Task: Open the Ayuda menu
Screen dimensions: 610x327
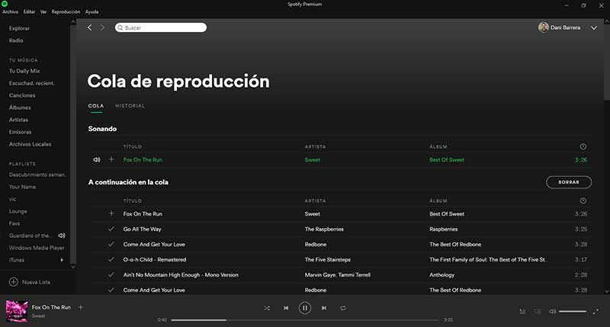Action: tap(91, 11)
